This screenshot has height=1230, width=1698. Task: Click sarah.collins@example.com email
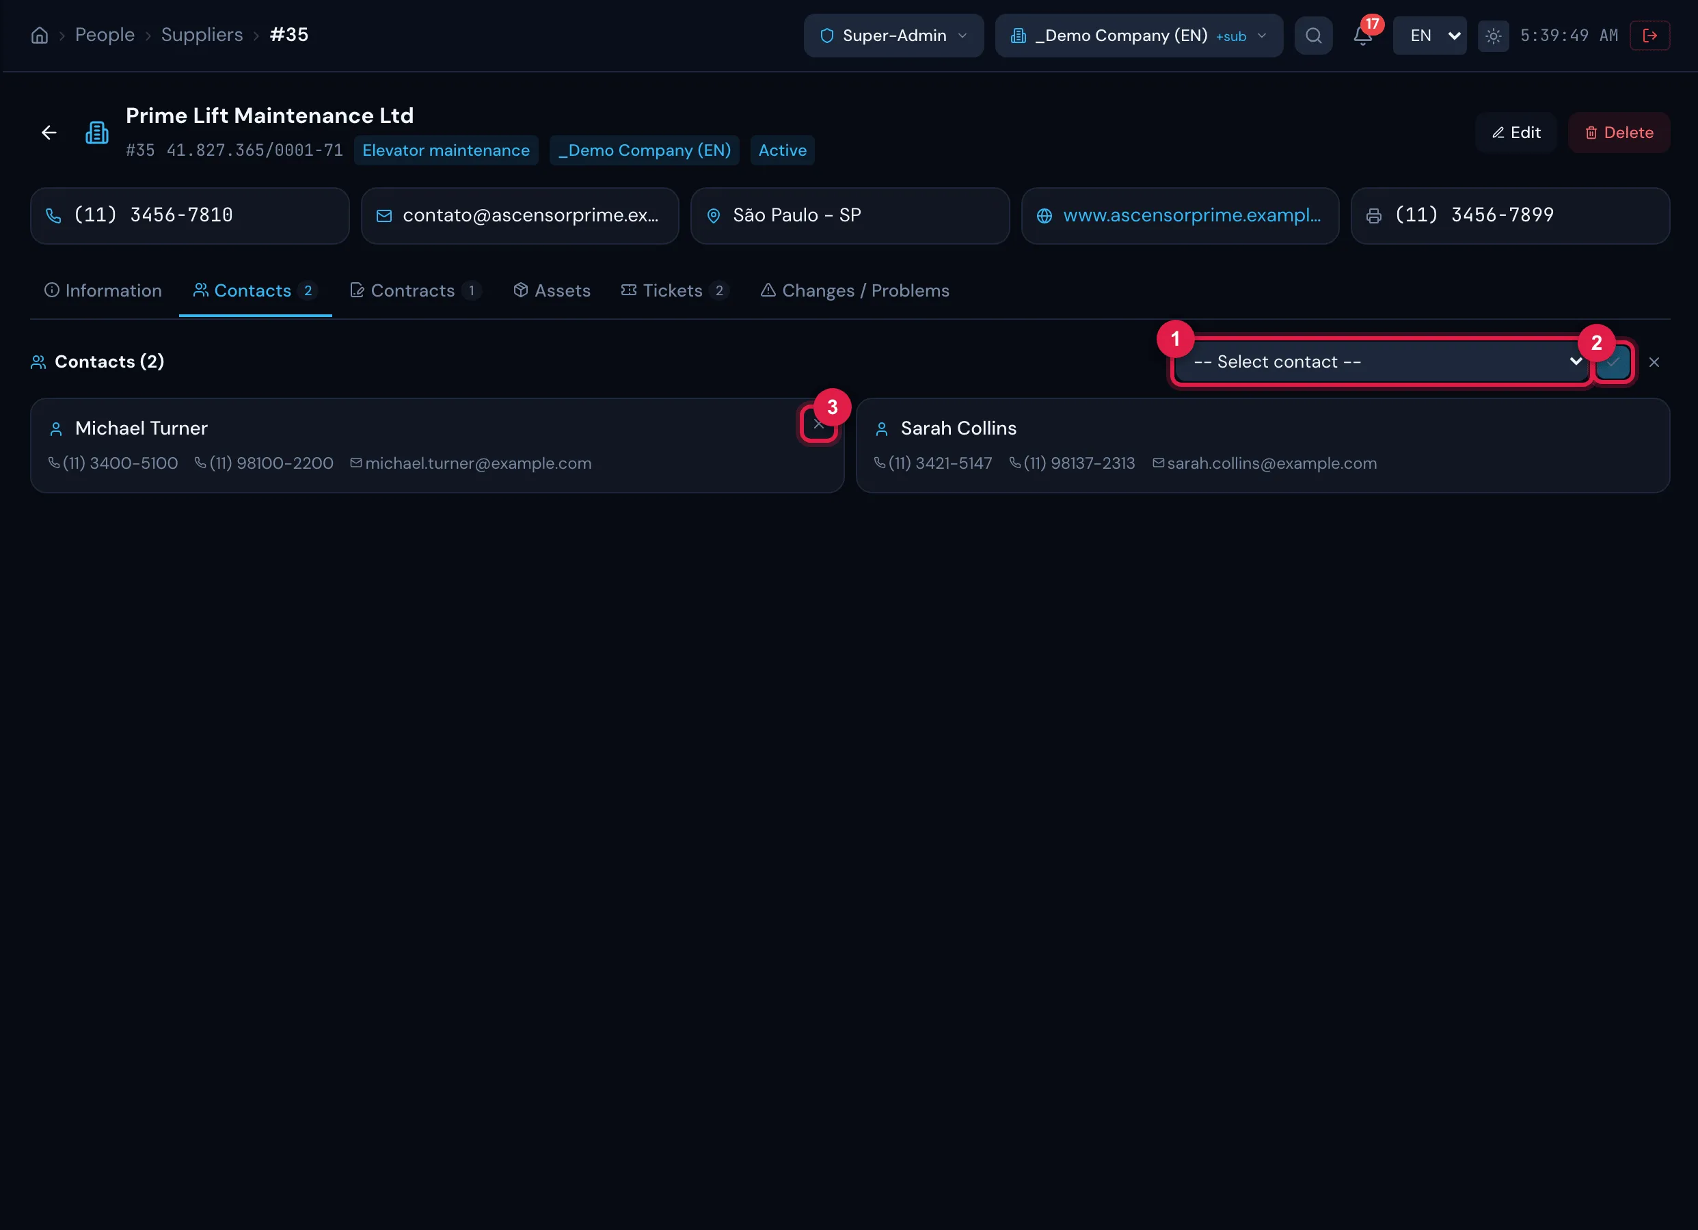(x=1272, y=463)
